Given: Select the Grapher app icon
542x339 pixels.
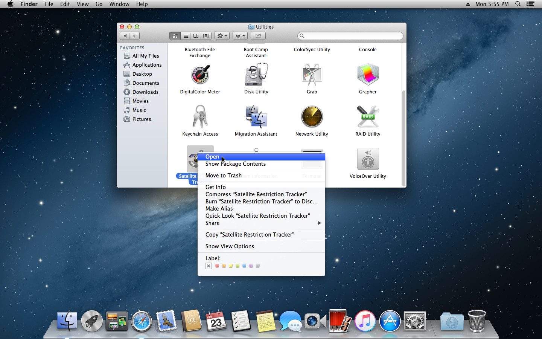Looking at the screenshot, I should click(368, 75).
